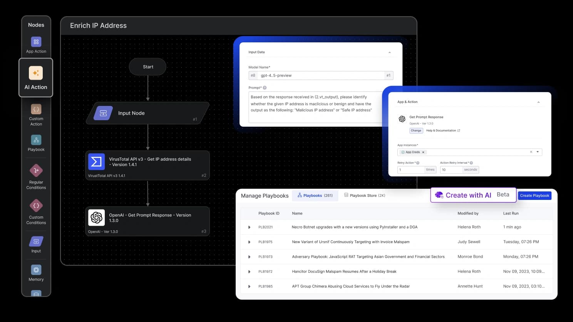This screenshot has width=573, height=322.
Task: Click the Start node
Action: (x=148, y=67)
